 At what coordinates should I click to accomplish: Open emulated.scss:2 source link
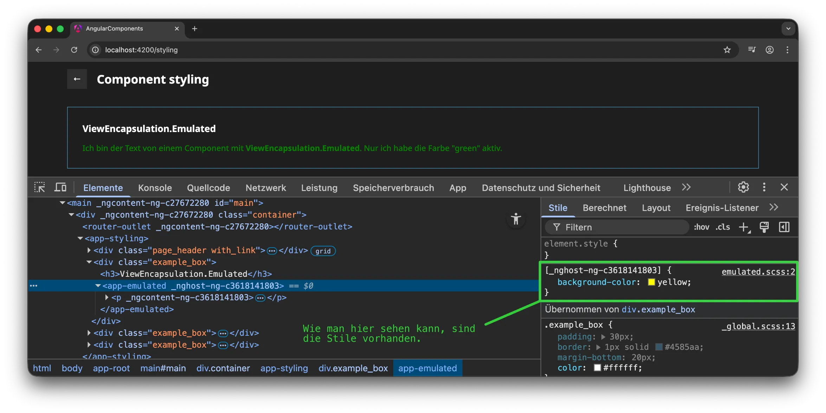coord(758,272)
